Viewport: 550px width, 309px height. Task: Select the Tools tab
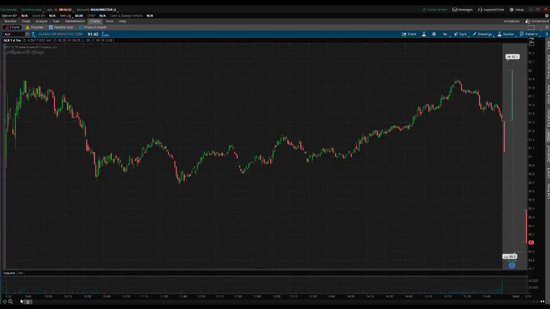(110, 21)
